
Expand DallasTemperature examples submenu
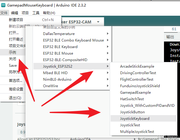pos(72,34)
